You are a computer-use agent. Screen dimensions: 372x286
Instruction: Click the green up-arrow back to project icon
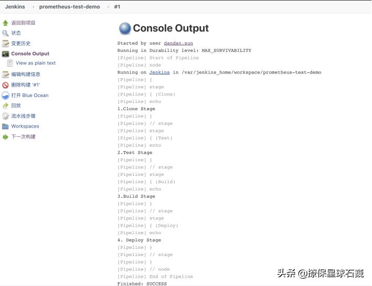[x=5, y=23]
